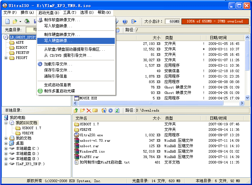Sort local list by 文件名 column header
This screenshot has width=252, height=185.
coord(105,118)
